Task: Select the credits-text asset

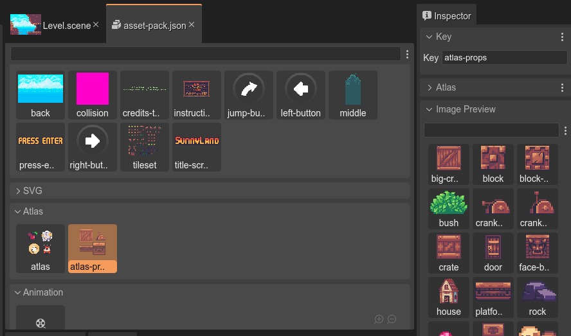Action: [145, 95]
